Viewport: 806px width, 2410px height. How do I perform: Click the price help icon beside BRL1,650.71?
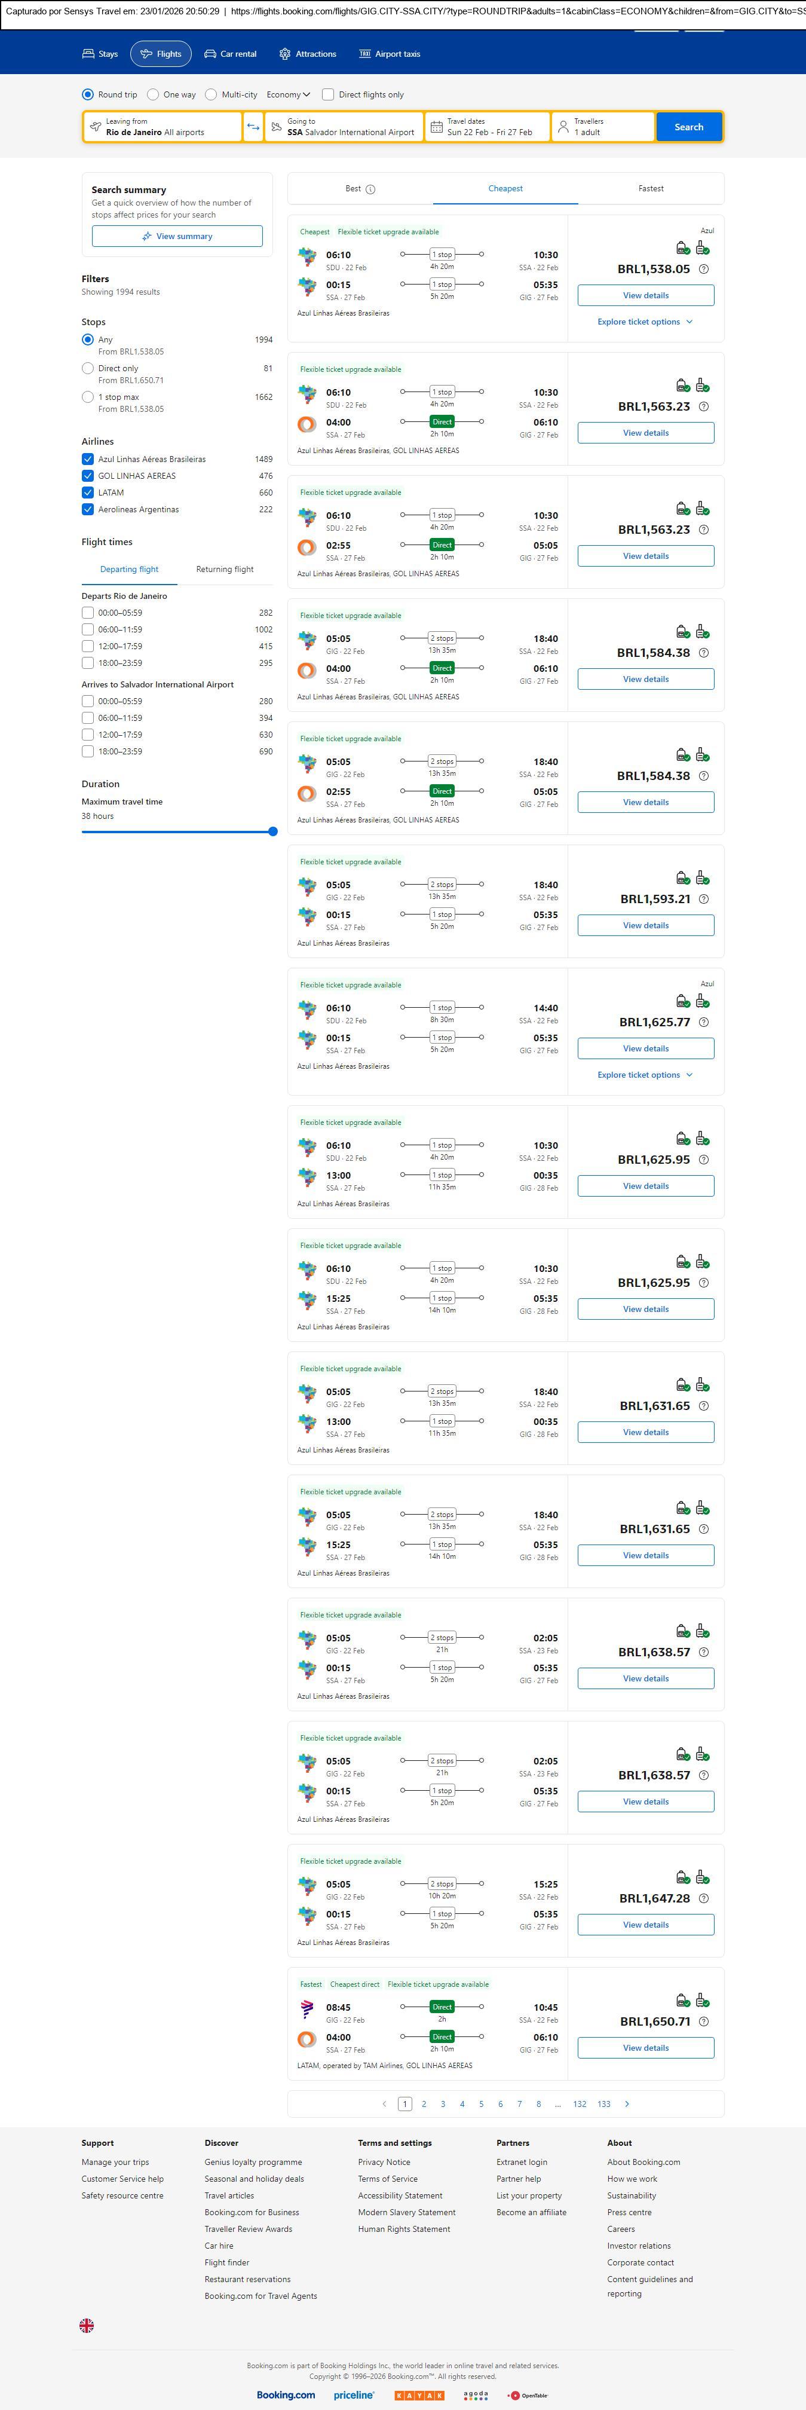tap(704, 2021)
